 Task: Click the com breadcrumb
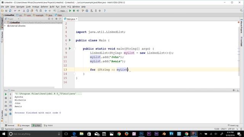click(27, 15)
